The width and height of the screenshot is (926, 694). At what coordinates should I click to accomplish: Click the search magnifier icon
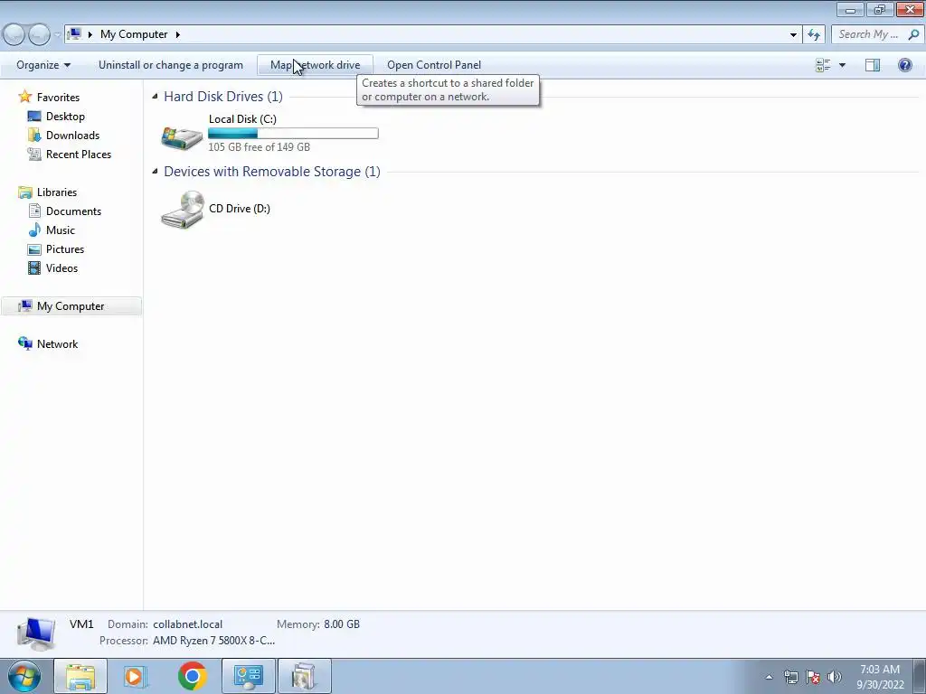pyautogui.click(x=913, y=34)
